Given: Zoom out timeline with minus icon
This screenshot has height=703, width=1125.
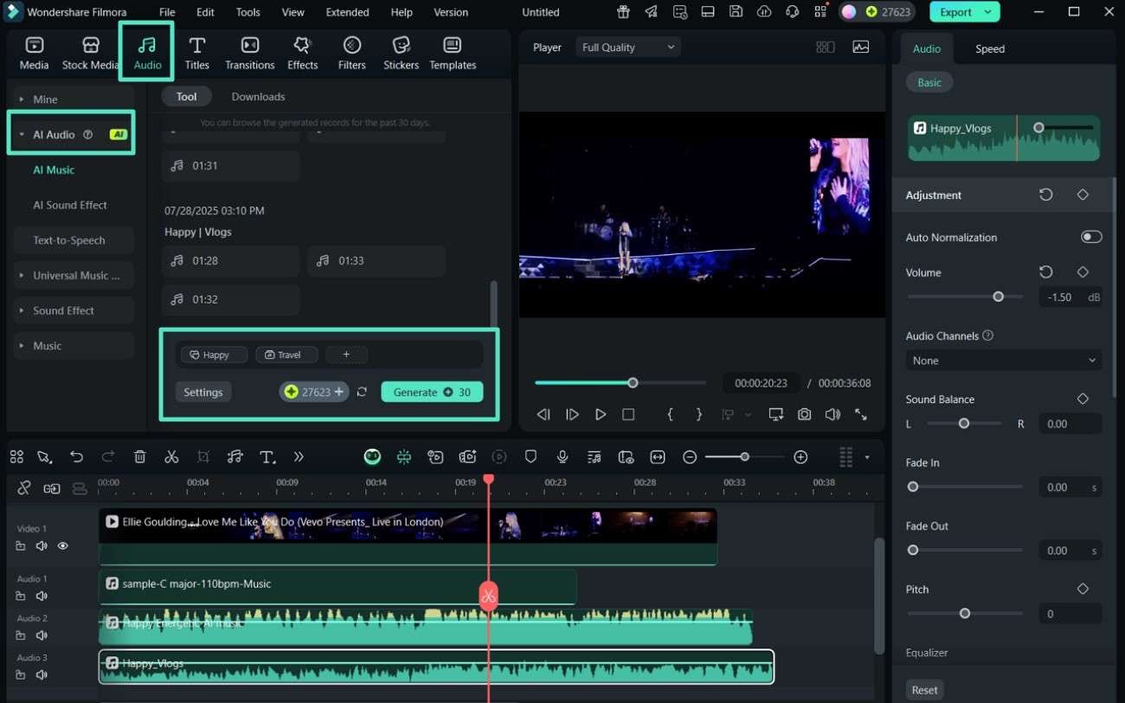Looking at the screenshot, I should click(x=690, y=457).
